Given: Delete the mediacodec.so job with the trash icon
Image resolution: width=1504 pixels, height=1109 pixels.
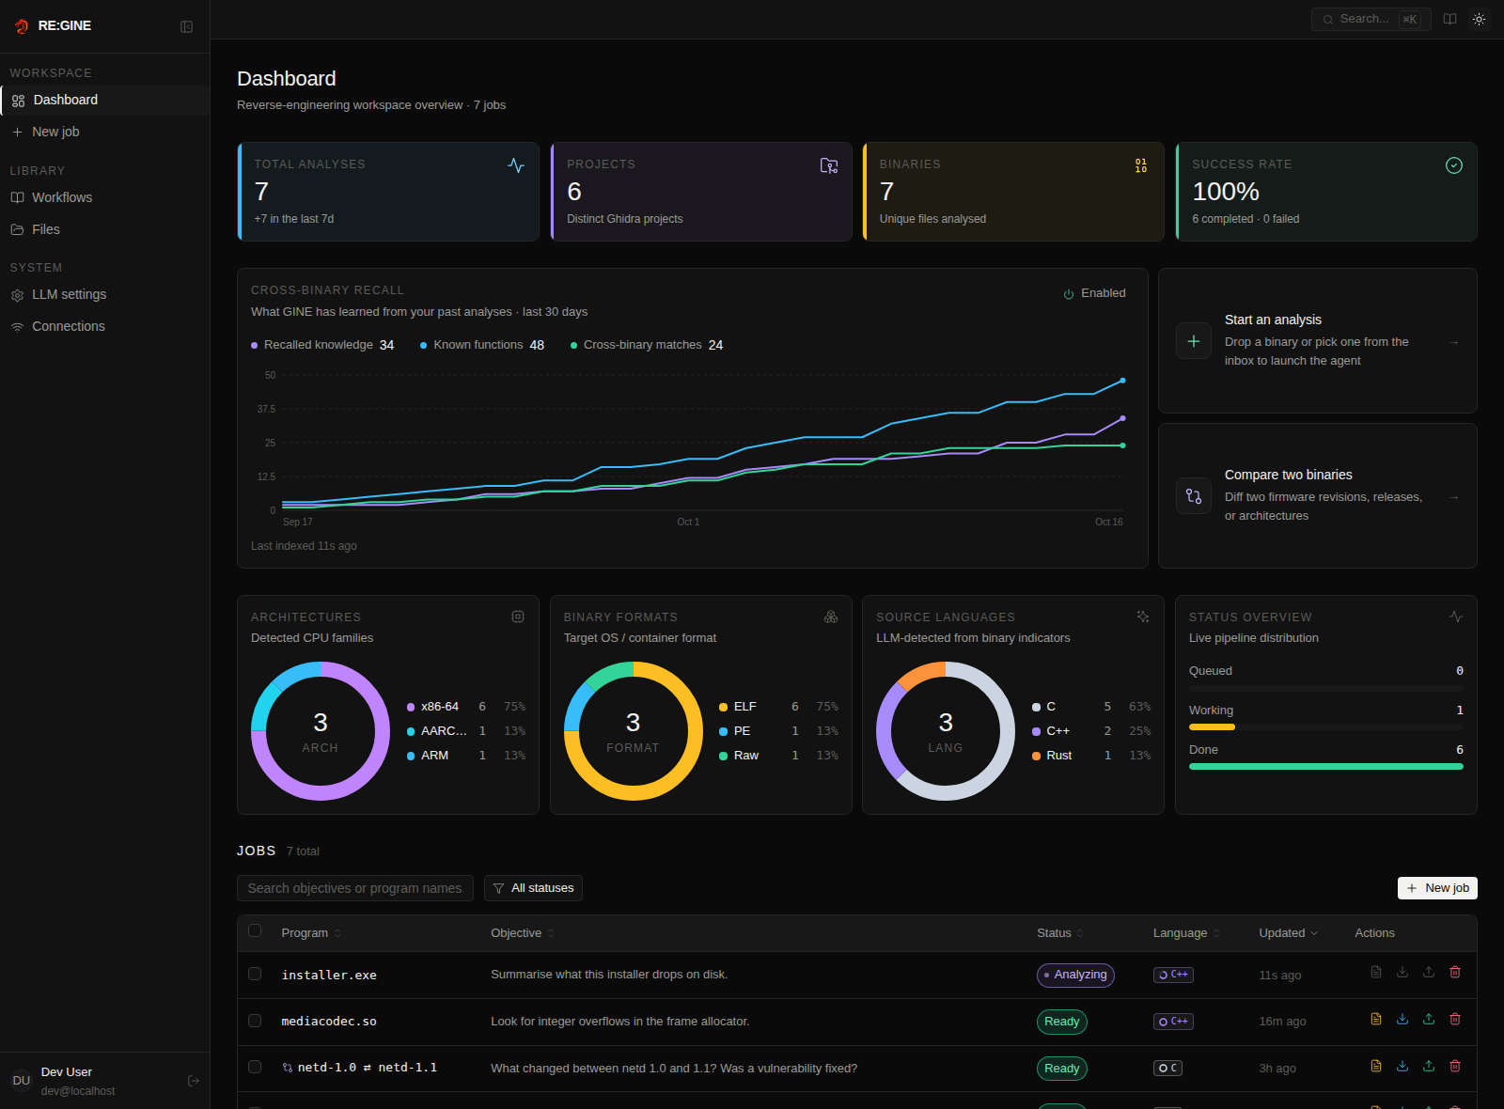Looking at the screenshot, I should tap(1455, 1019).
